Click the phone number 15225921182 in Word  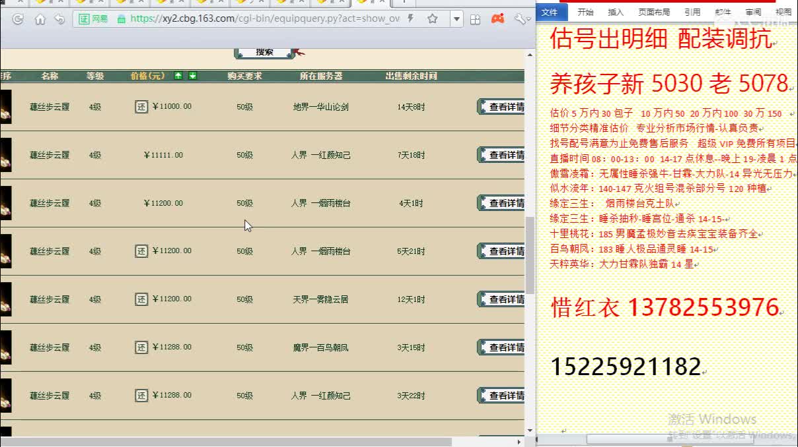(x=625, y=367)
